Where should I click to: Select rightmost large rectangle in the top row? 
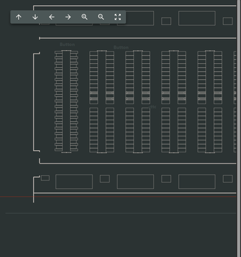pyautogui.click(x=197, y=18)
